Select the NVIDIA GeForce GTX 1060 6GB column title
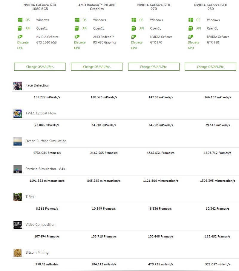Screen dimensions: 239x271 pos(40,7)
